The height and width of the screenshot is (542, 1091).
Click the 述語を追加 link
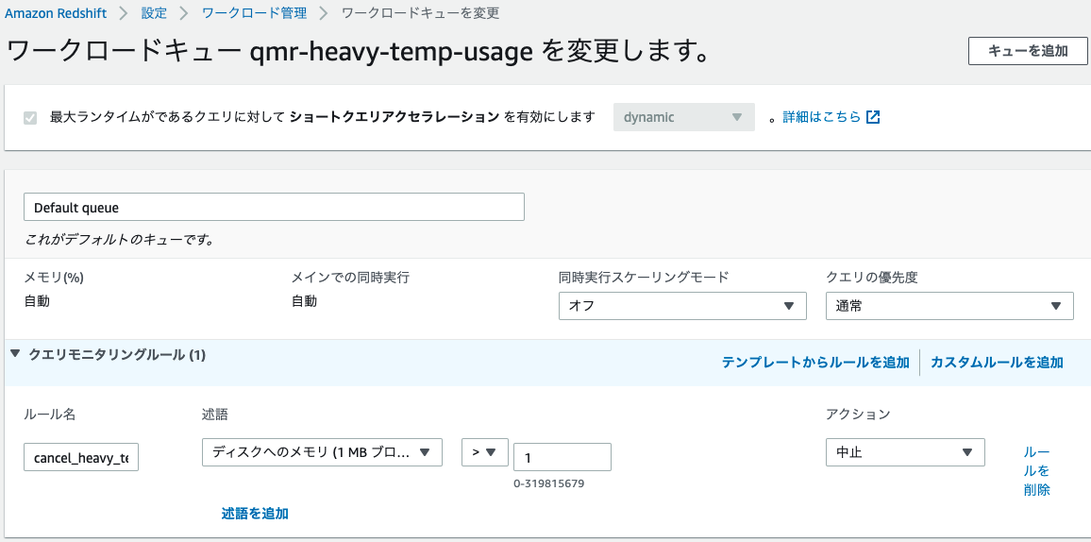point(255,515)
